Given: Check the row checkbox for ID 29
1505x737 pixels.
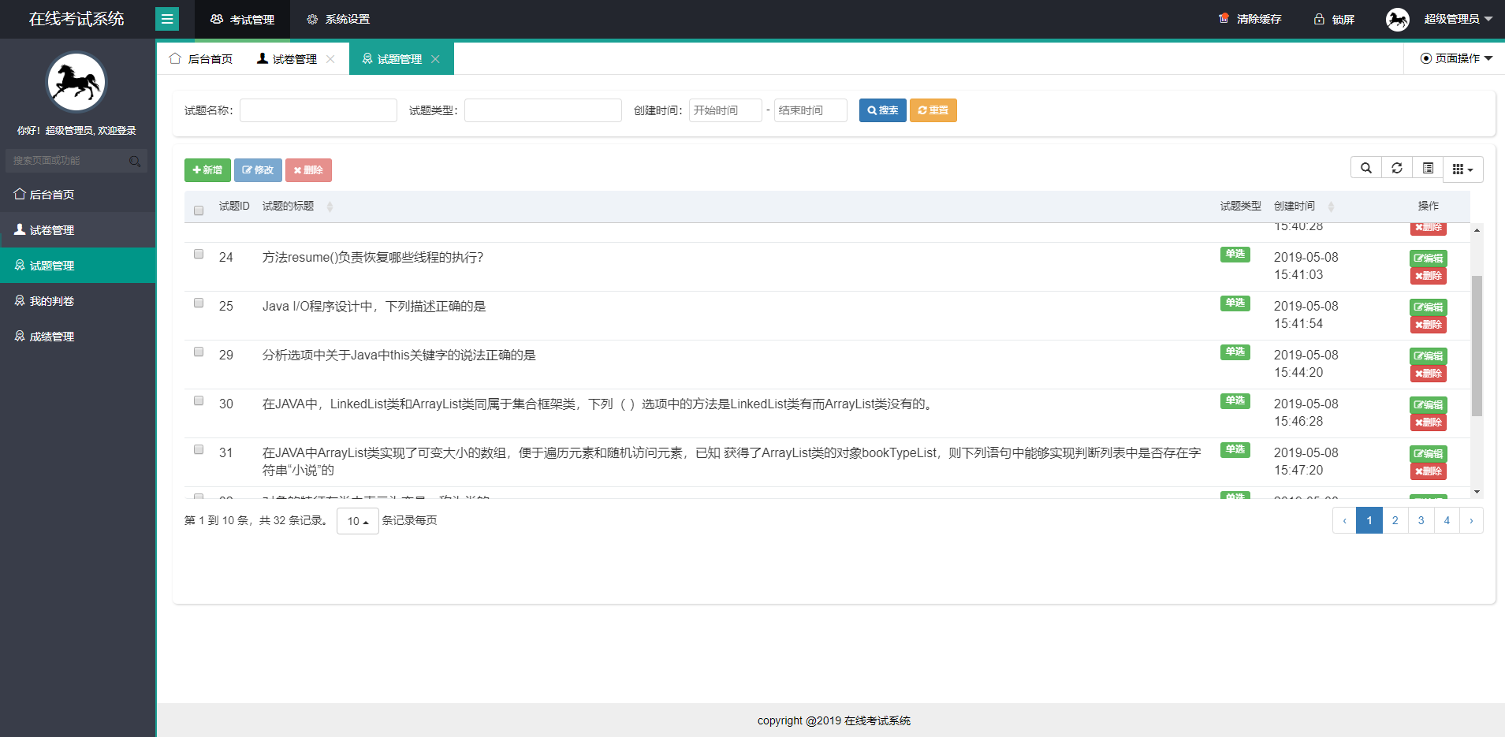Looking at the screenshot, I should [199, 352].
